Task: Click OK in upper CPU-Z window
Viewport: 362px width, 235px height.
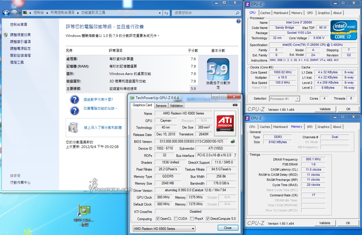Action: click(x=348, y=109)
